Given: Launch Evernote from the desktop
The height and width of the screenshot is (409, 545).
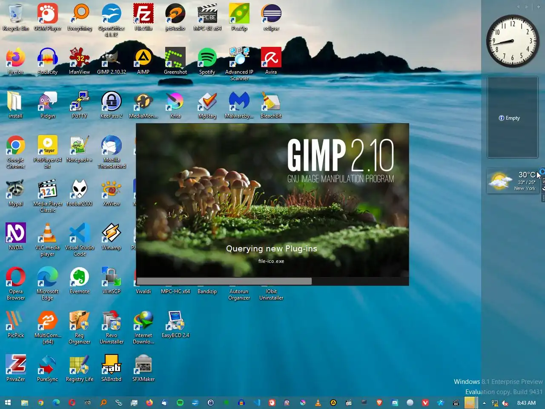Looking at the screenshot, I should pos(80,281).
